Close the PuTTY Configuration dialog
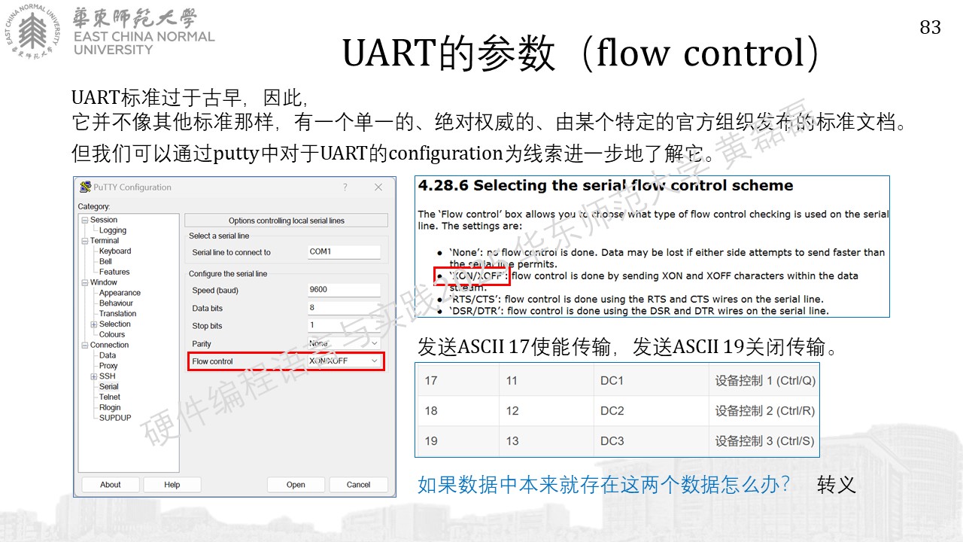 [x=378, y=187]
